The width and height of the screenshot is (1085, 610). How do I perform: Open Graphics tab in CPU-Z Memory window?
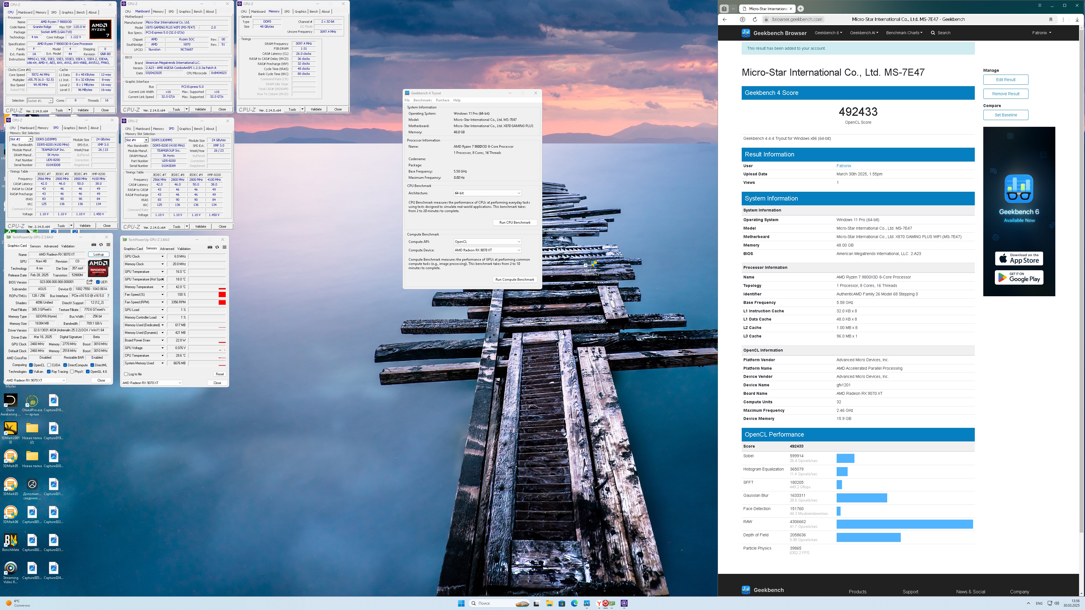coord(300,12)
